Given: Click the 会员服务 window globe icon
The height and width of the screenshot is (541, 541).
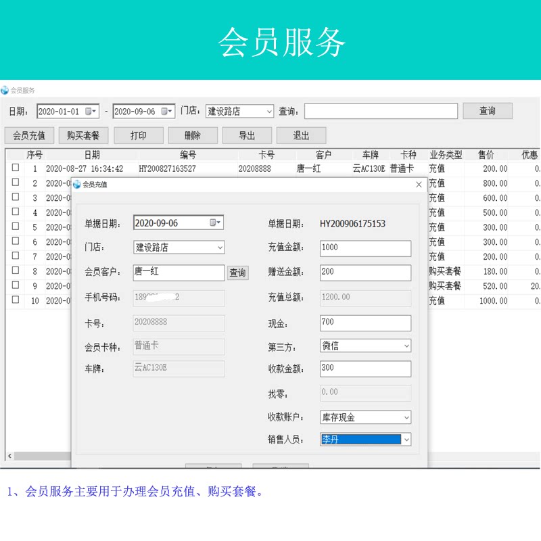Looking at the screenshot, I should tap(5, 91).
